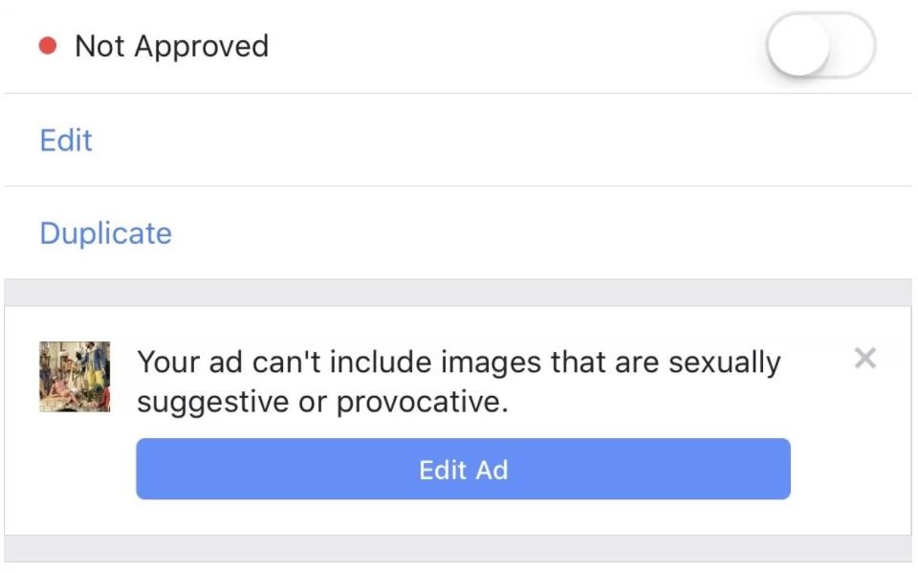Image resolution: width=918 pixels, height=573 pixels.
Task: Select the Not Approved status label
Action: point(171,46)
